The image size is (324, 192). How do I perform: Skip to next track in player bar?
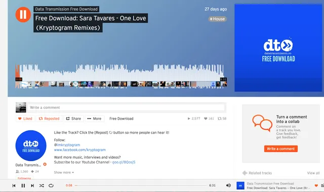tap(32, 185)
